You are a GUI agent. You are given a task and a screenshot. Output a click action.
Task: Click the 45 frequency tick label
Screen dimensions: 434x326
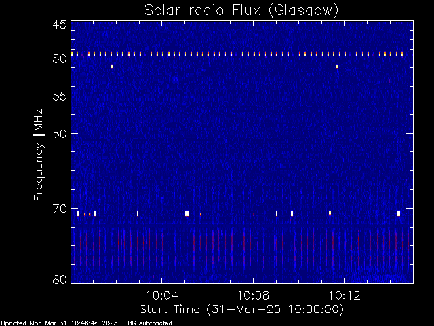tap(60, 24)
